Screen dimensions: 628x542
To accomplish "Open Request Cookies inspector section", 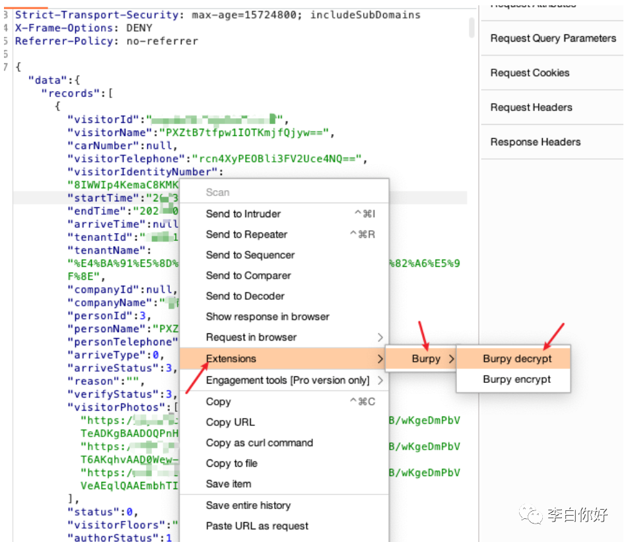I will (x=552, y=73).
